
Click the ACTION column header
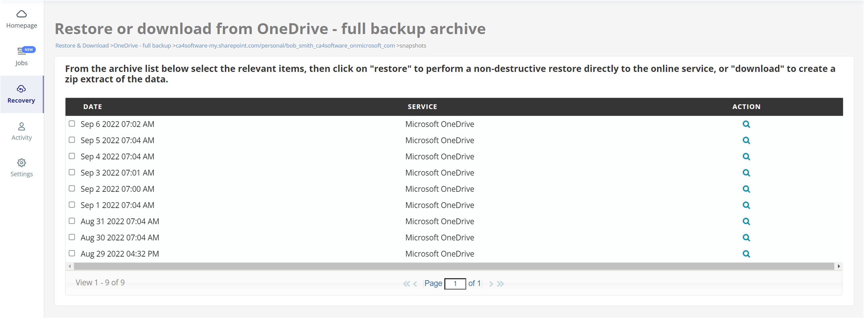pyautogui.click(x=746, y=107)
